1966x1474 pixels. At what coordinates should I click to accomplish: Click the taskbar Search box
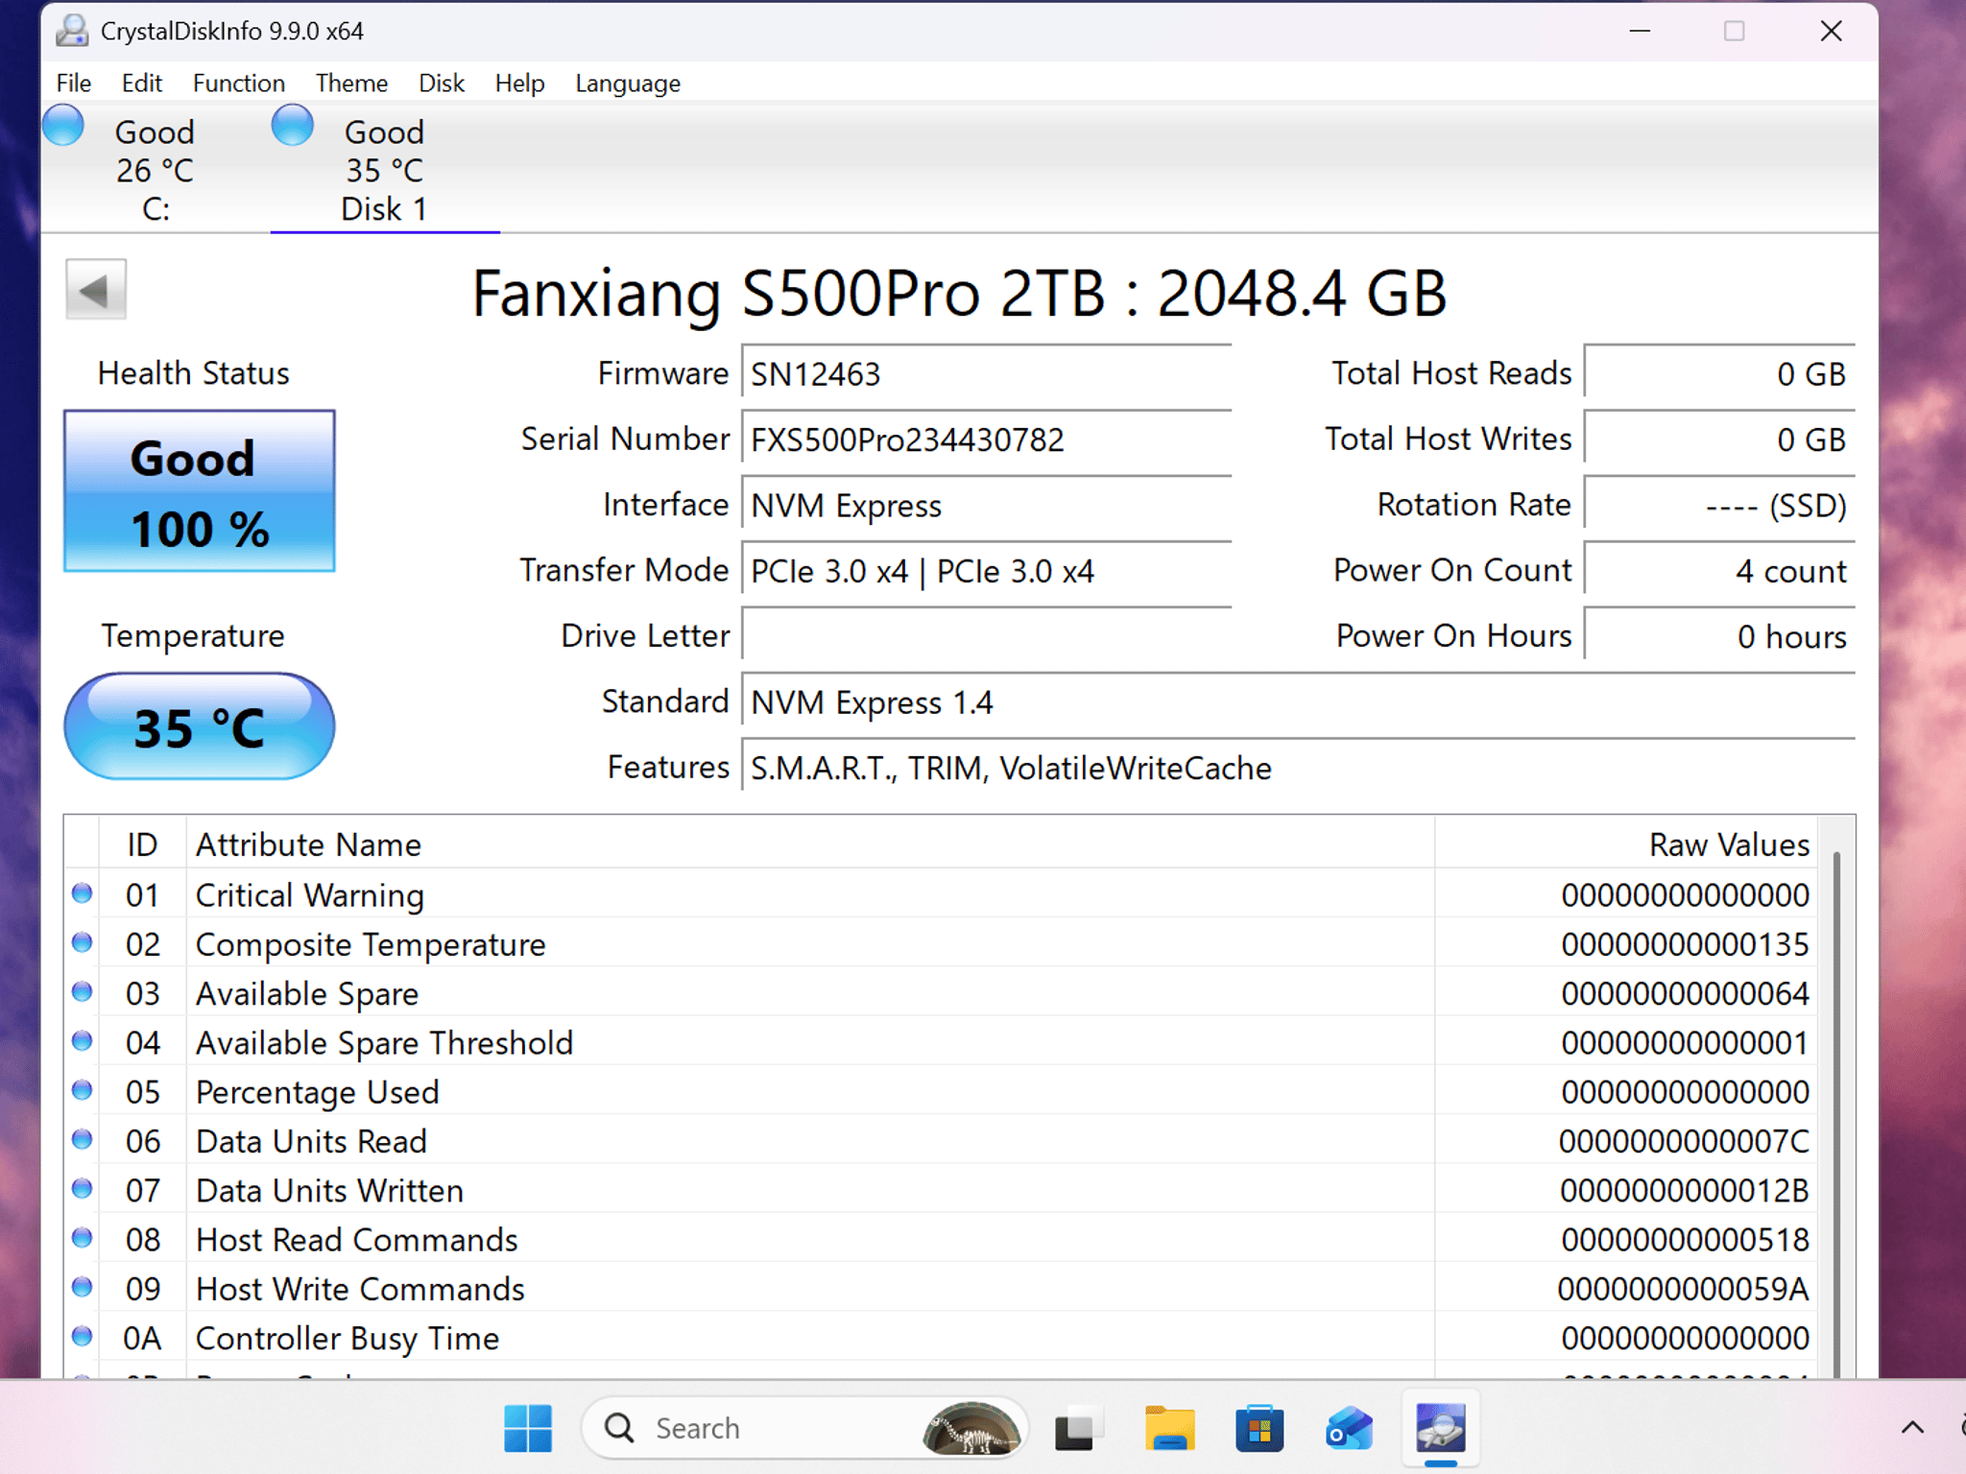coord(804,1428)
